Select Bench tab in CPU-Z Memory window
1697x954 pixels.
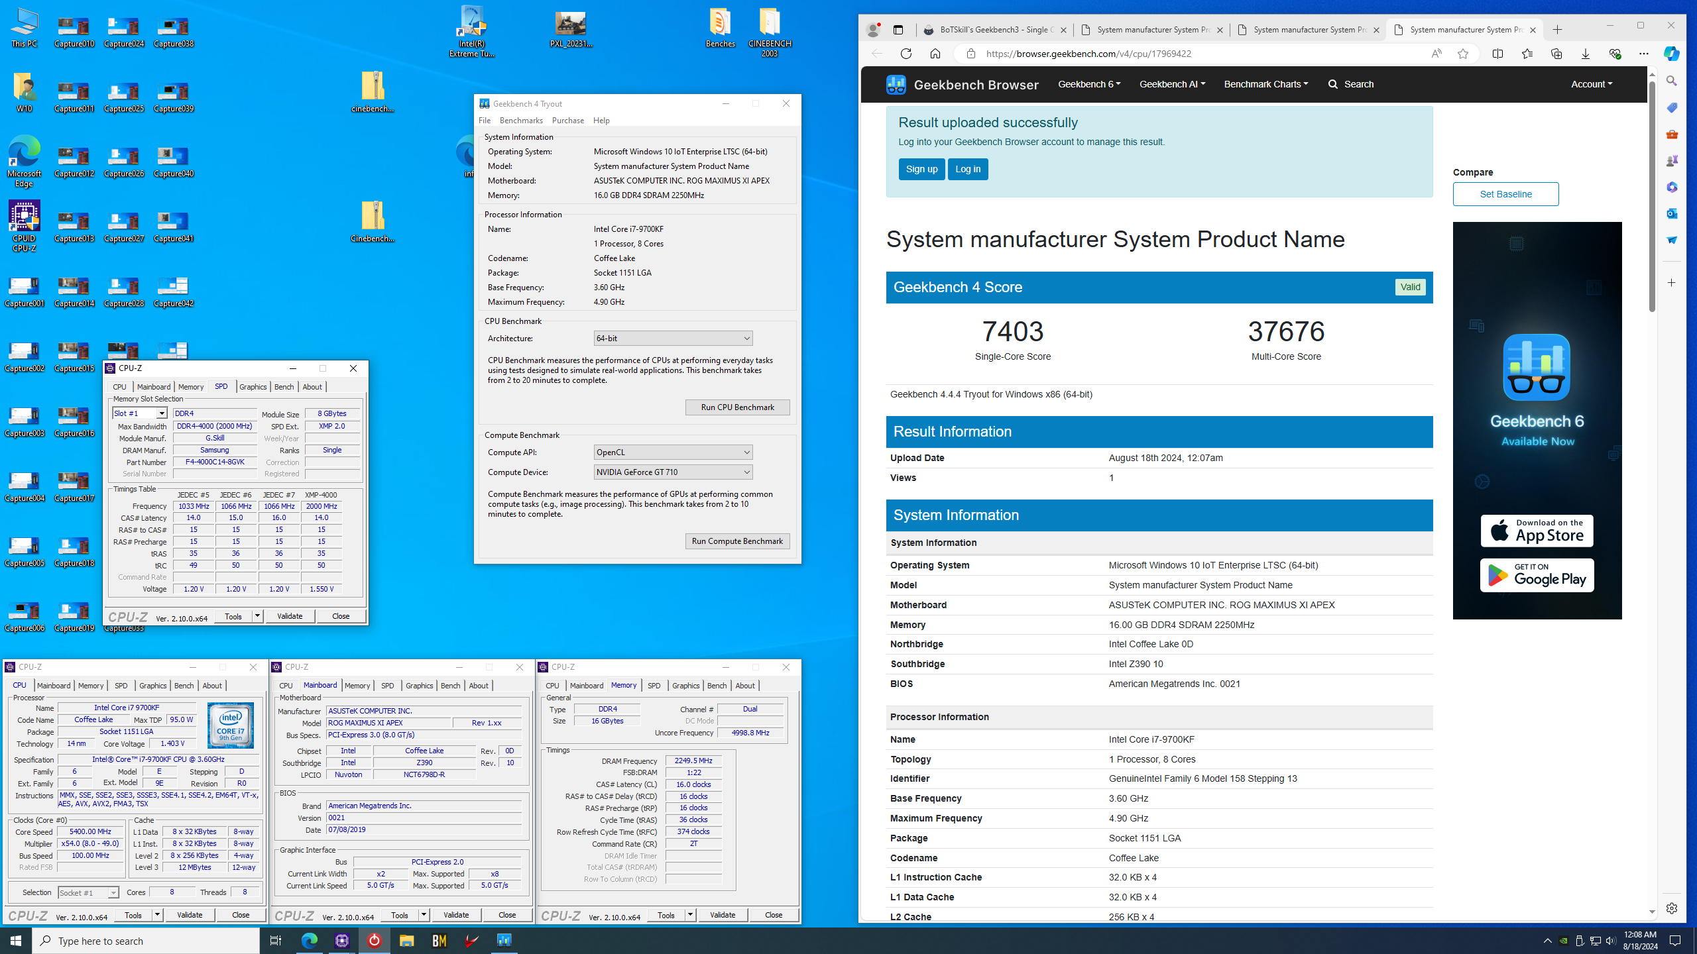717,686
